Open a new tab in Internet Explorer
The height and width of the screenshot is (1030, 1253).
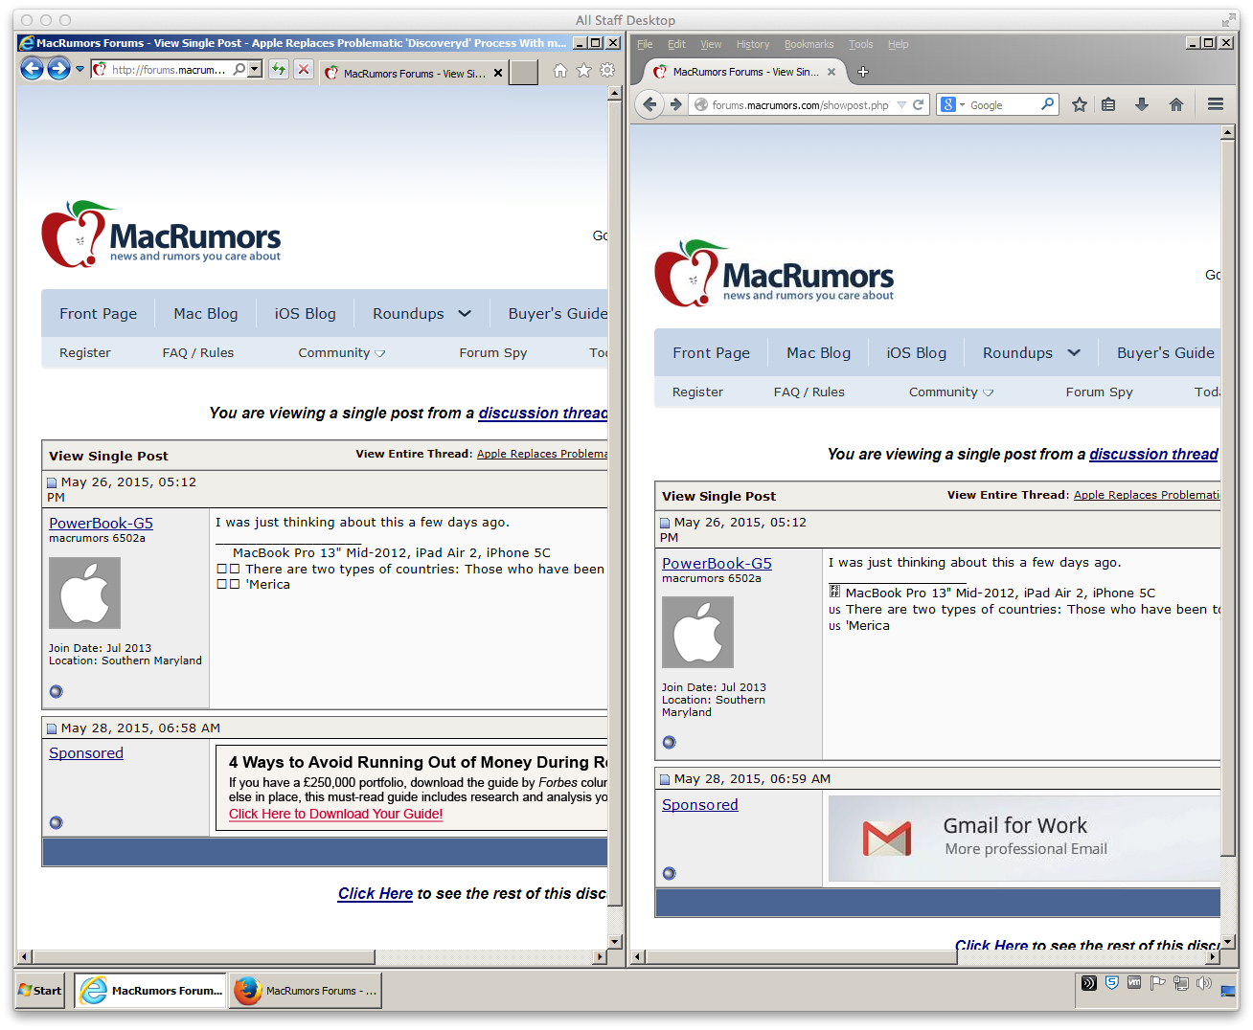coord(523,73)
